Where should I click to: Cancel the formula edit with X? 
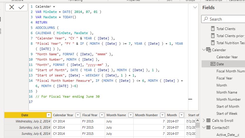pyautogui.click(x=12, y=7)
